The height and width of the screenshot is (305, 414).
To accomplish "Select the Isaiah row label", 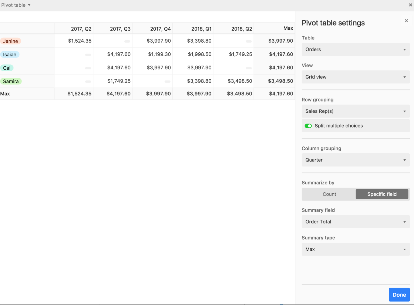I will pyautogui.click(x=10, y=55).
